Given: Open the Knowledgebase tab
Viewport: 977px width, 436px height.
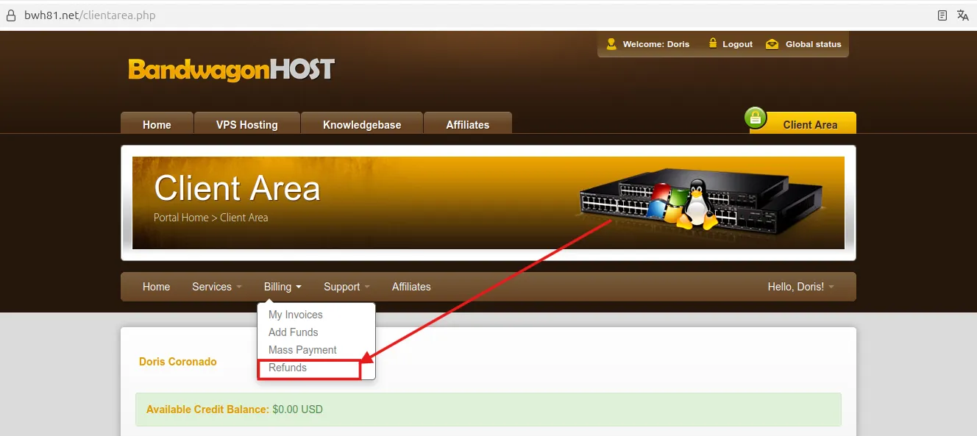Looking at the screenshot, I should click(x=362, y=124).
